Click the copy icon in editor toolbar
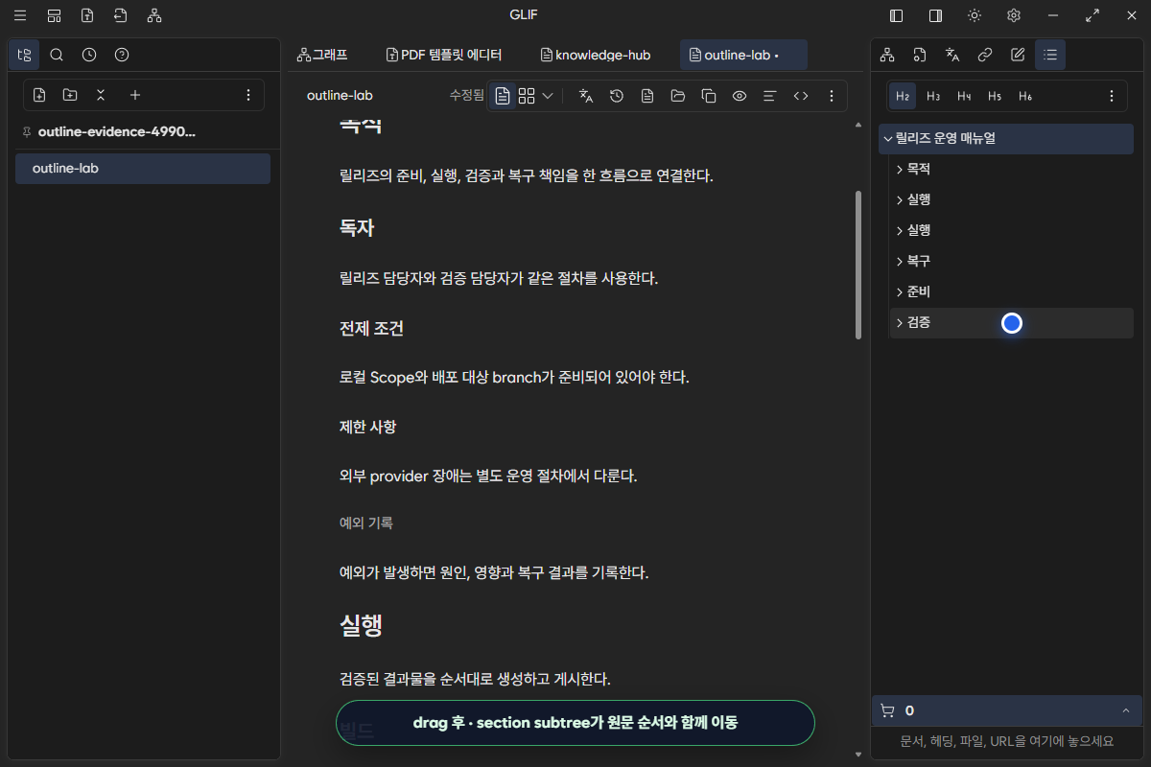 [x=709, y=96]
